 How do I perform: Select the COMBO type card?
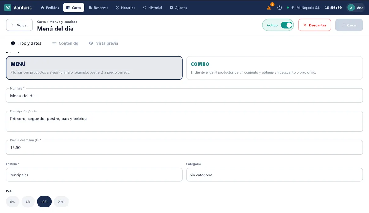275,68
